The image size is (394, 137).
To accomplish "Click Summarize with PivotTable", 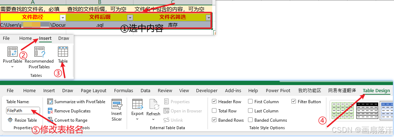I will click(x=76, y=101).
